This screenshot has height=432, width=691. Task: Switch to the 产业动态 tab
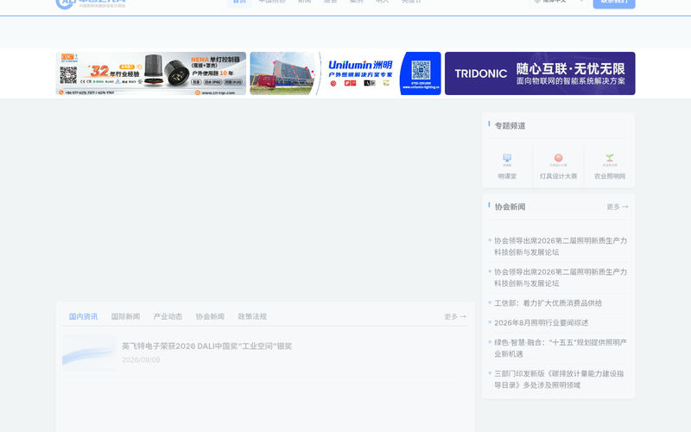pyautogui.click(x=168, y=316)
